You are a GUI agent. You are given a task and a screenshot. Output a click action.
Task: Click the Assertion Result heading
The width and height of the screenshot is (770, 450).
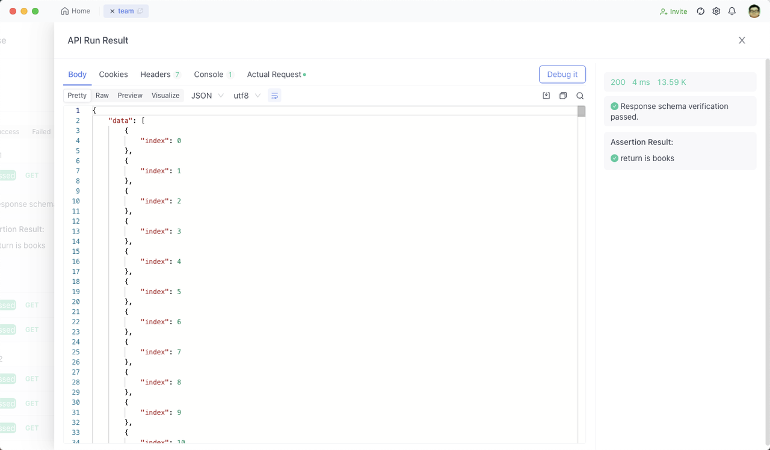pos(642,142)
